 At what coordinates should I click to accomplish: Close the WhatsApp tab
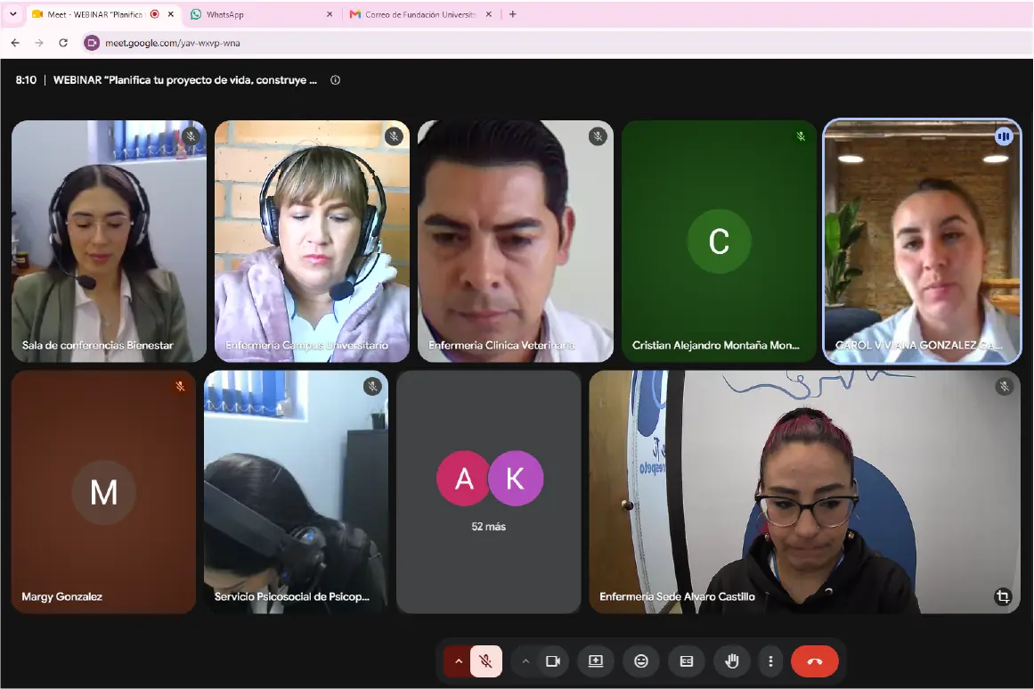point(329,14)
